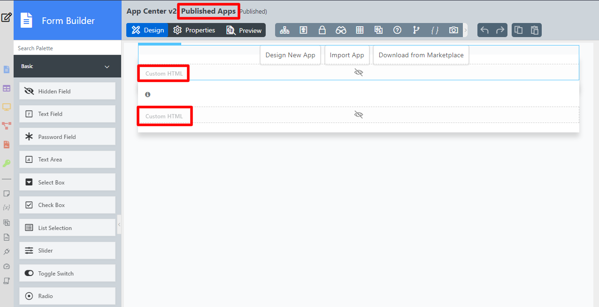Open the table grid toolbar icon
Viewport: 599px width, 307px height.
[360, 30]
